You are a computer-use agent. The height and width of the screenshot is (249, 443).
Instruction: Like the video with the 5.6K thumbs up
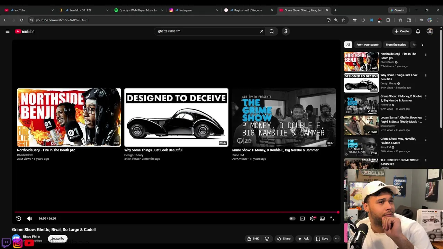253,239
